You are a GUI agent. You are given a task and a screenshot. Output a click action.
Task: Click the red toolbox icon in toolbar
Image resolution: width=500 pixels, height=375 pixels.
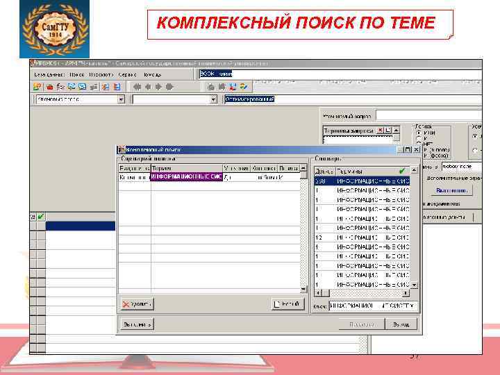point(49,87)
